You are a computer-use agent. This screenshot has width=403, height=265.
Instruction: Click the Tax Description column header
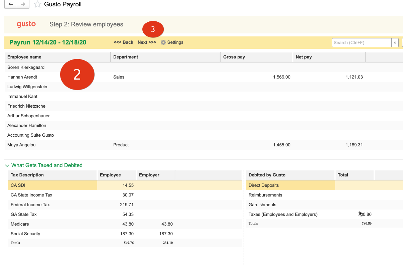click(52, 175)
